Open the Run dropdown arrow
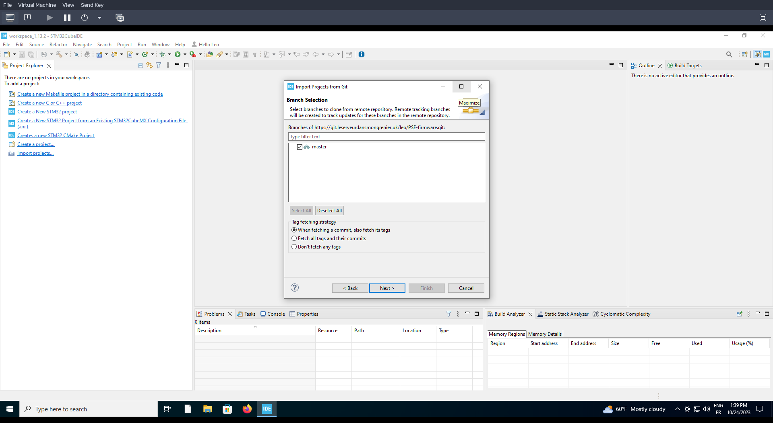 [x=185, y=54]
